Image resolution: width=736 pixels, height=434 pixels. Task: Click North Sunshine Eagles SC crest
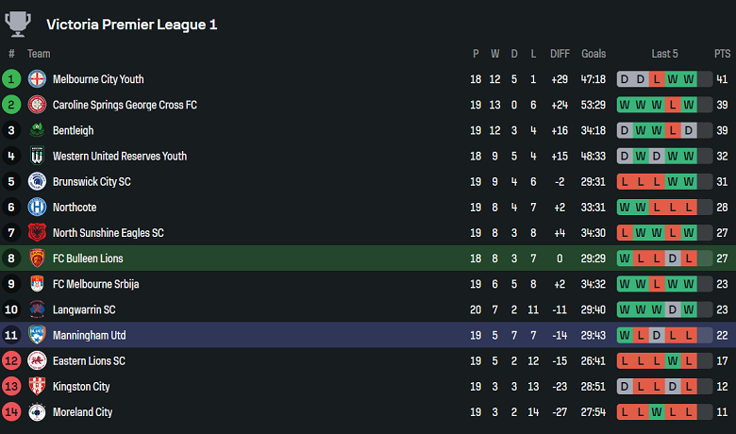(x=37, y=232)
